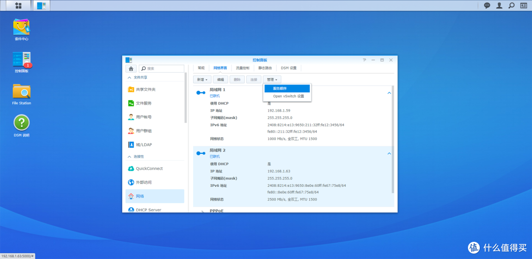Choose Open vSwitch 设置 menu entry
The image size is (532, 259).
click(288, 96)
